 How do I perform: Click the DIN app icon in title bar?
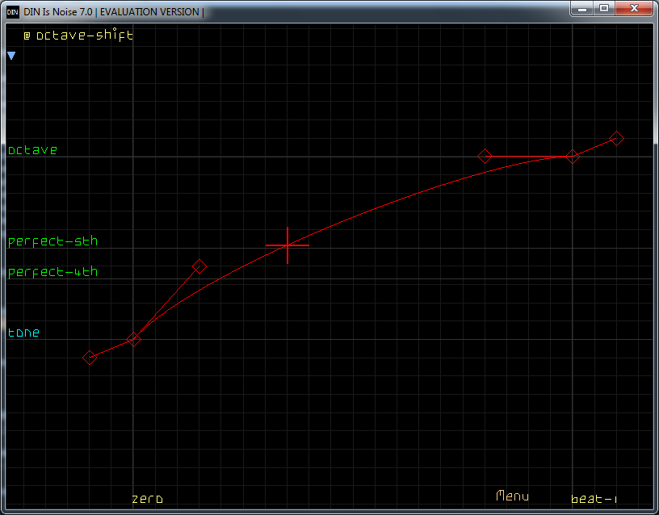point(13,10)
